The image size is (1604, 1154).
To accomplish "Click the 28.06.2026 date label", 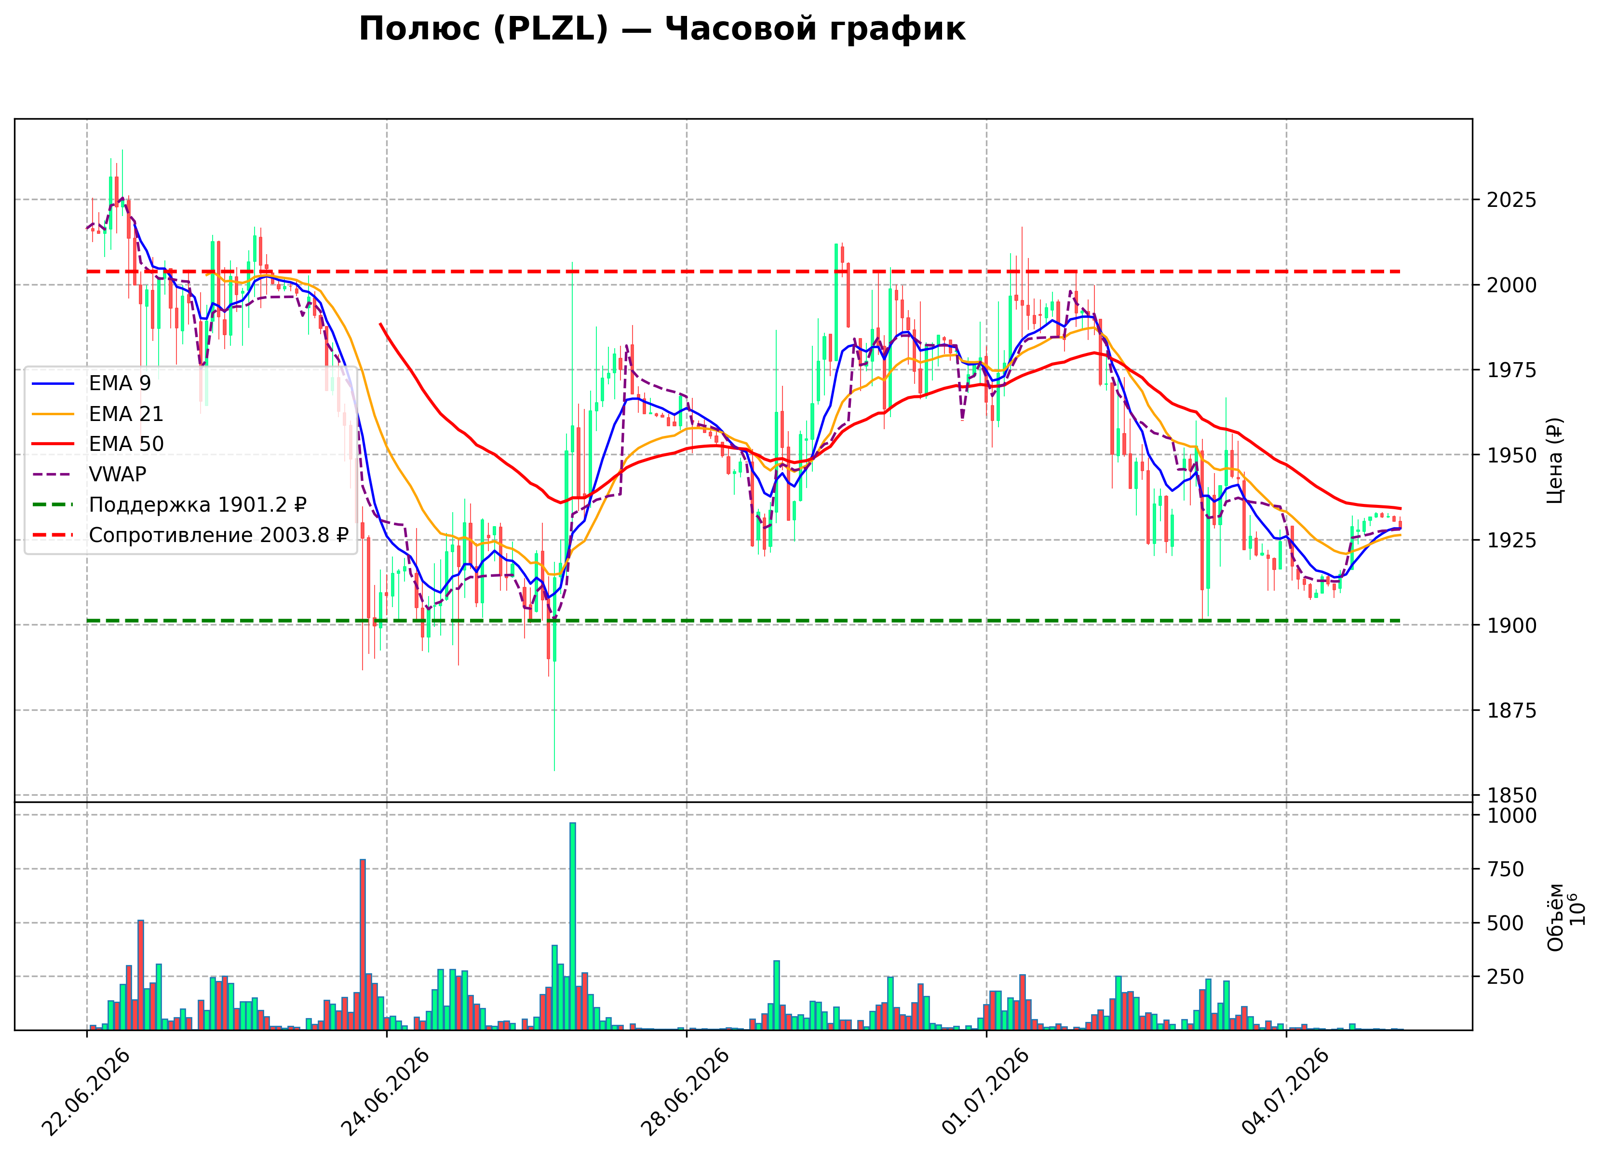I will tap(685, 1092).
